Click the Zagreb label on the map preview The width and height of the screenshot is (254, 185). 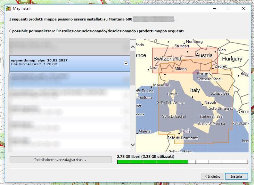(221, 66)
